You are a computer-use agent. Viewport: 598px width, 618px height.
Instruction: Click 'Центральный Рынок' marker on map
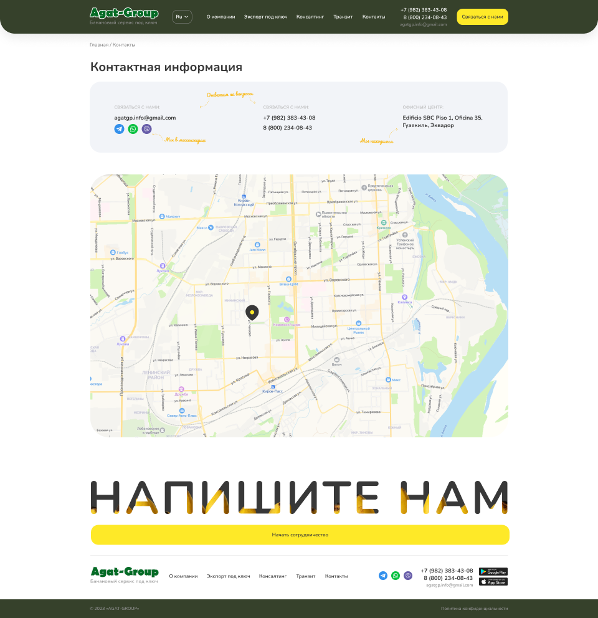point(358,323)
